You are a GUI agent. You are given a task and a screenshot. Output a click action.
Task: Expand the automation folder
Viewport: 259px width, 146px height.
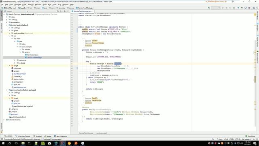[7, 22]
